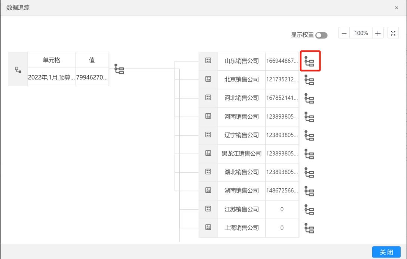This screenshot has width=407, height=259.
Task: Click the root node tree icon
Action: [119, 69]
